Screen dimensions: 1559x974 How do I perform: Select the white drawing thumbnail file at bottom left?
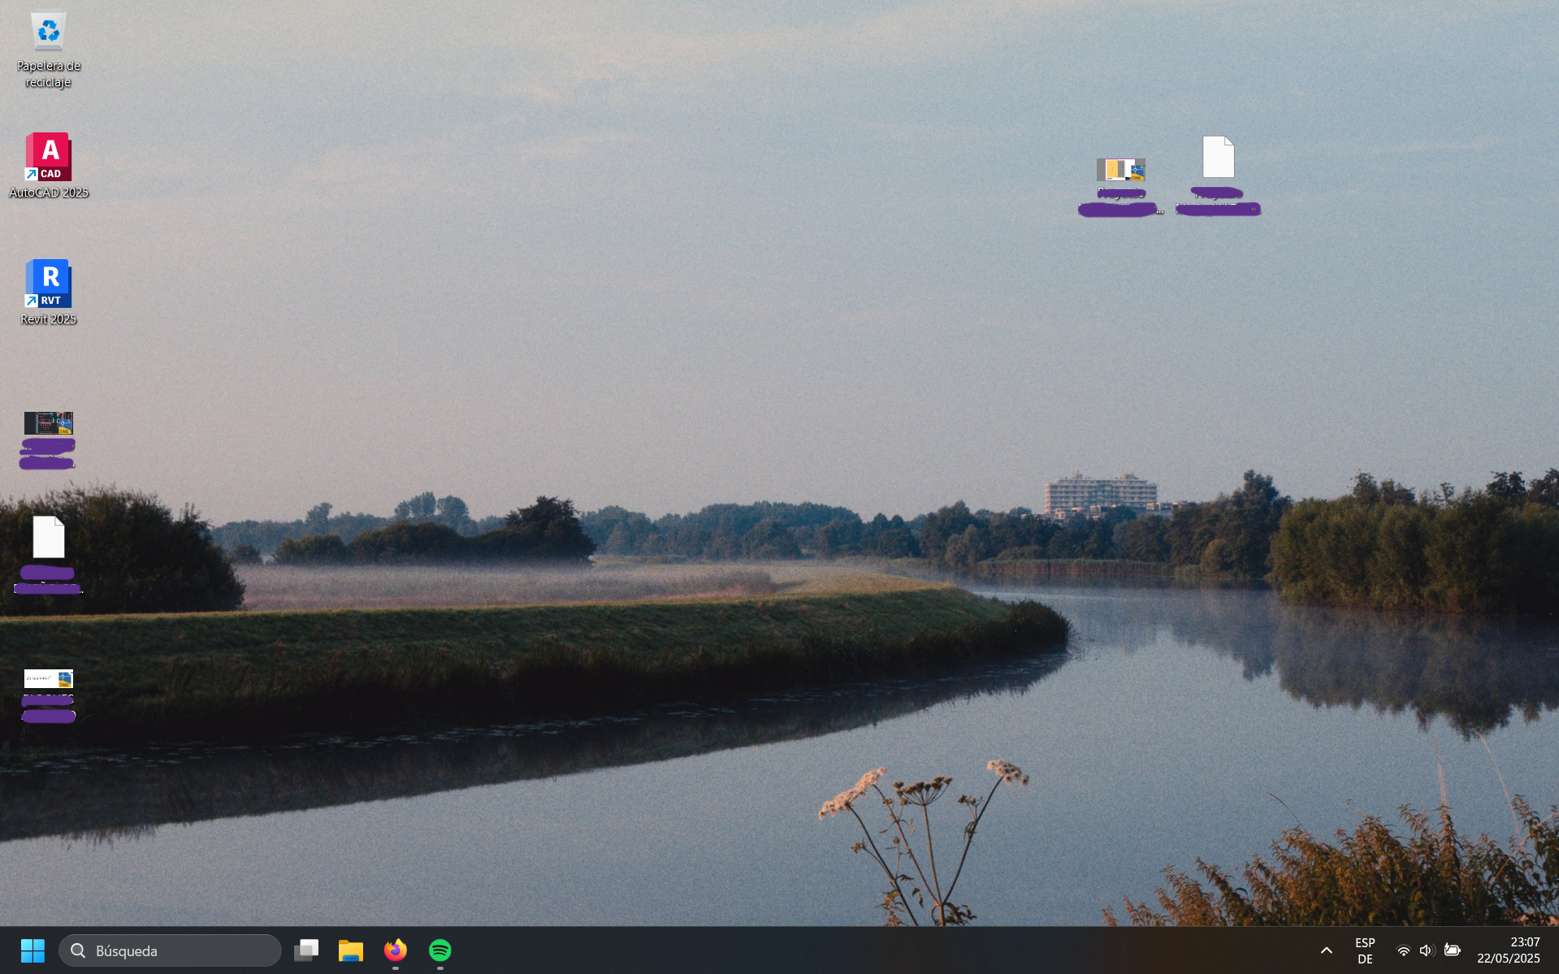click(49, 678)
